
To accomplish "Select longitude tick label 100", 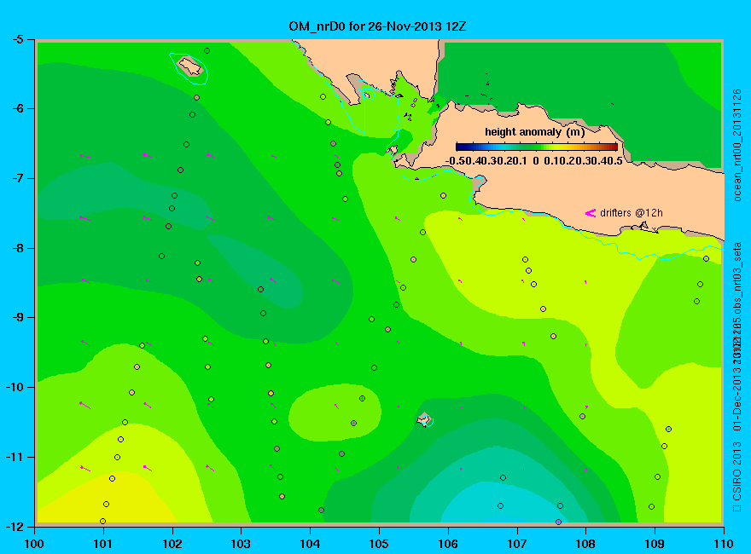I will click(34, 544).
